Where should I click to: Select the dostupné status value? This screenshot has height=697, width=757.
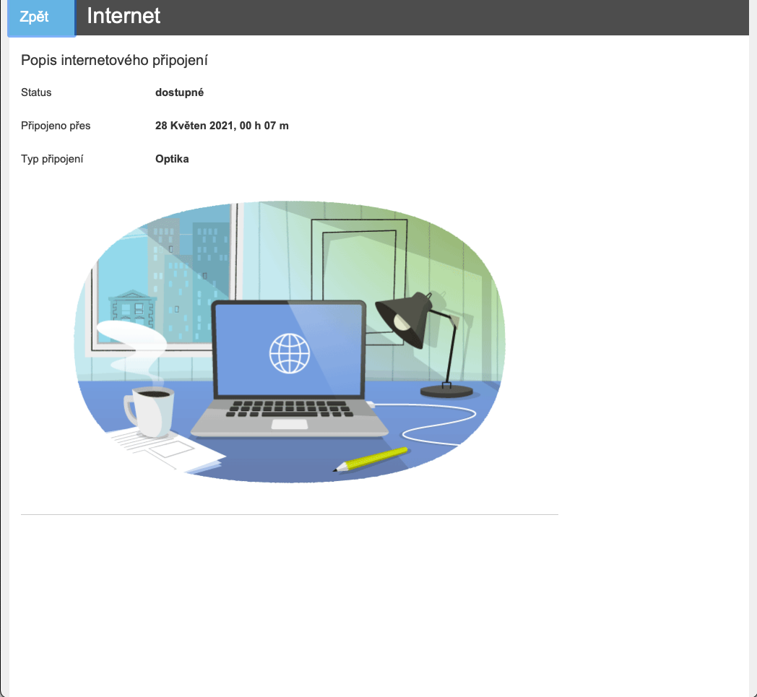tap(180, 92)
